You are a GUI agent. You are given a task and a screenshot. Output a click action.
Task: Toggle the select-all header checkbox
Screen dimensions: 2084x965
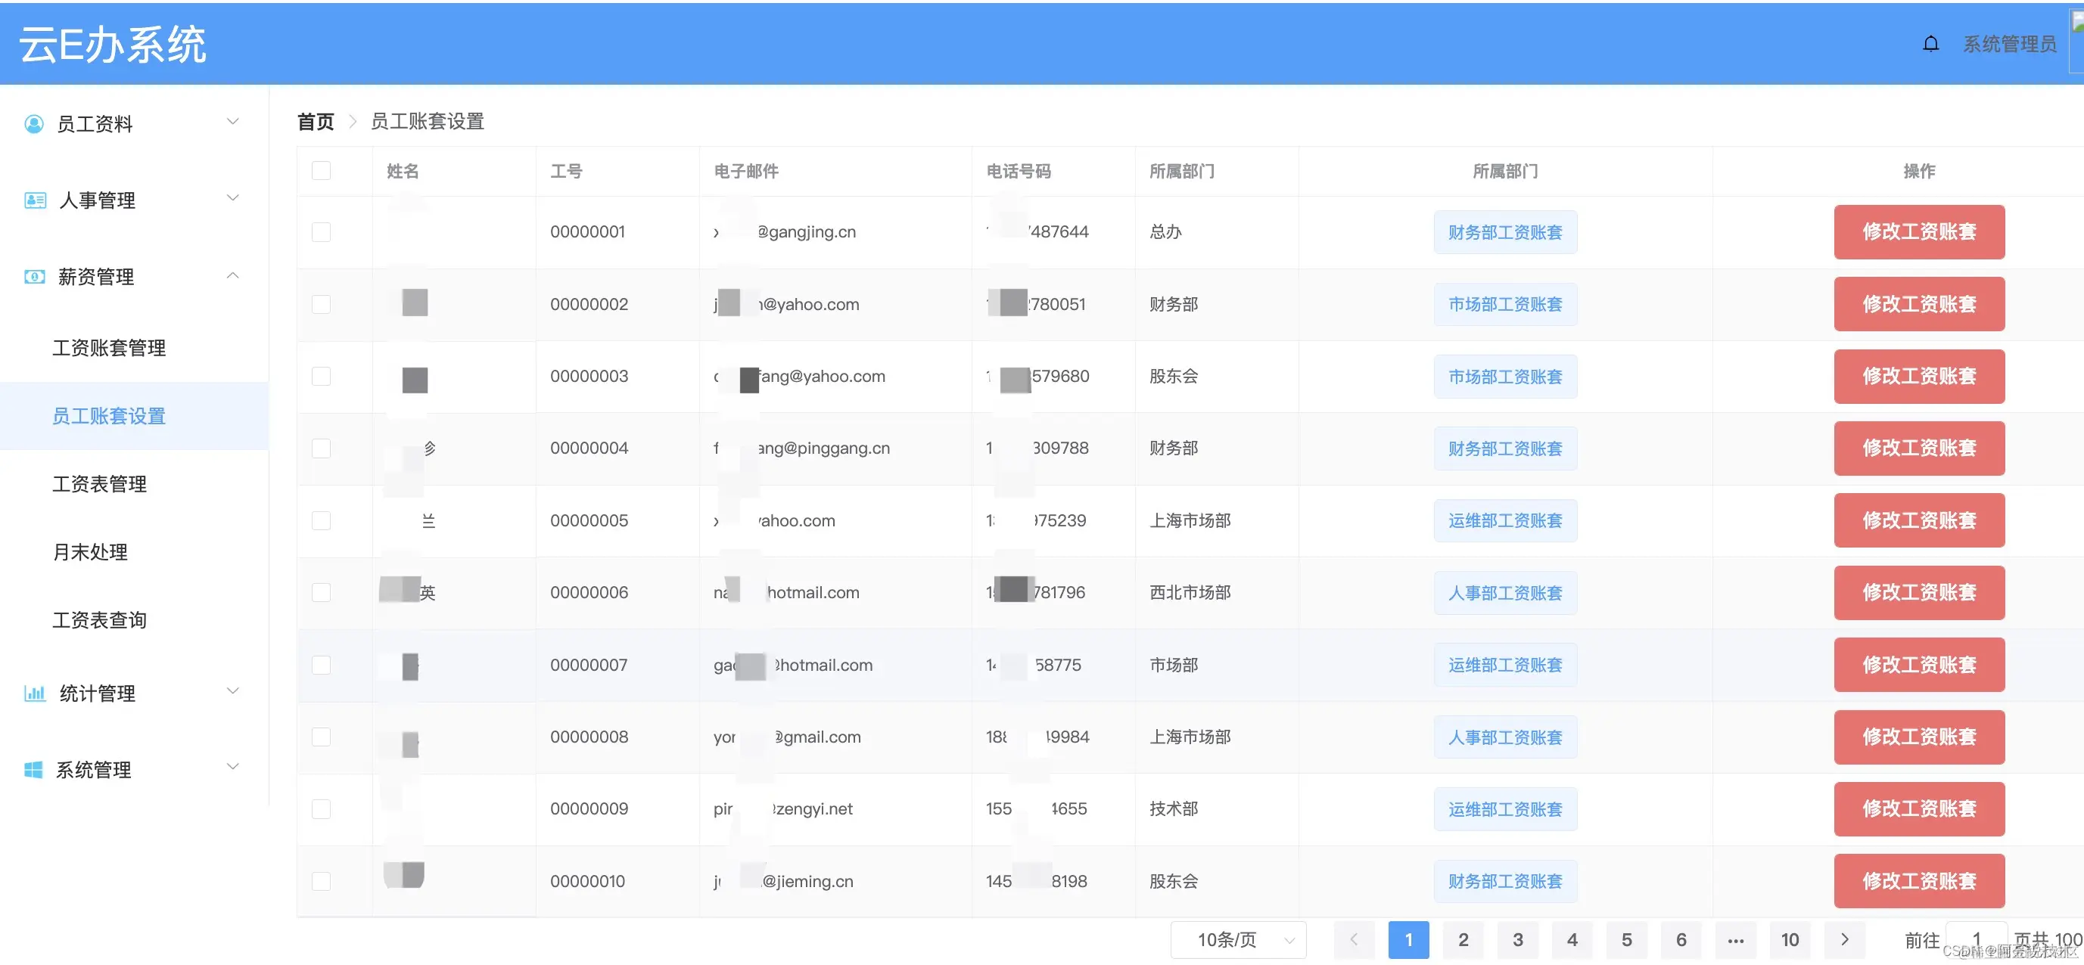(x=321, y=170)
